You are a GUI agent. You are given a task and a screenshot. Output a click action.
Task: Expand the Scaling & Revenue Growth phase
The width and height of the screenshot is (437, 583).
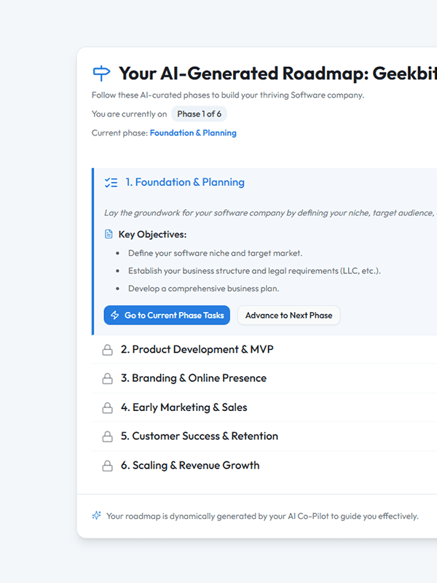click(195, 465)
